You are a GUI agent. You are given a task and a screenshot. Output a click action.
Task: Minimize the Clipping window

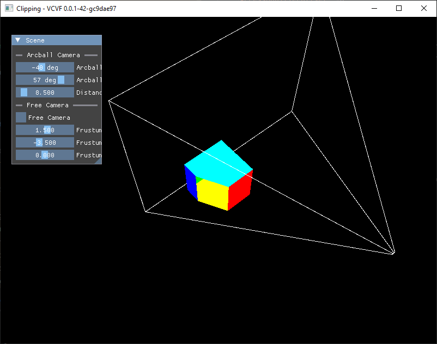(374, 8)
